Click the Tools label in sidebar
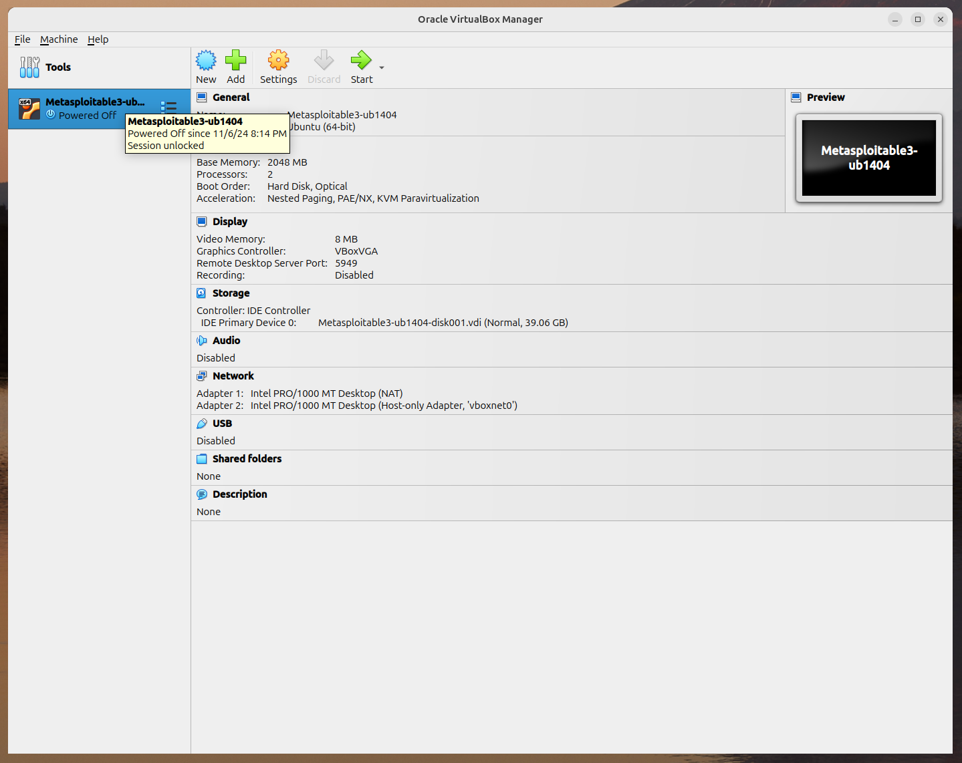This screenshot has height=763, width=962. pos(58,67)
